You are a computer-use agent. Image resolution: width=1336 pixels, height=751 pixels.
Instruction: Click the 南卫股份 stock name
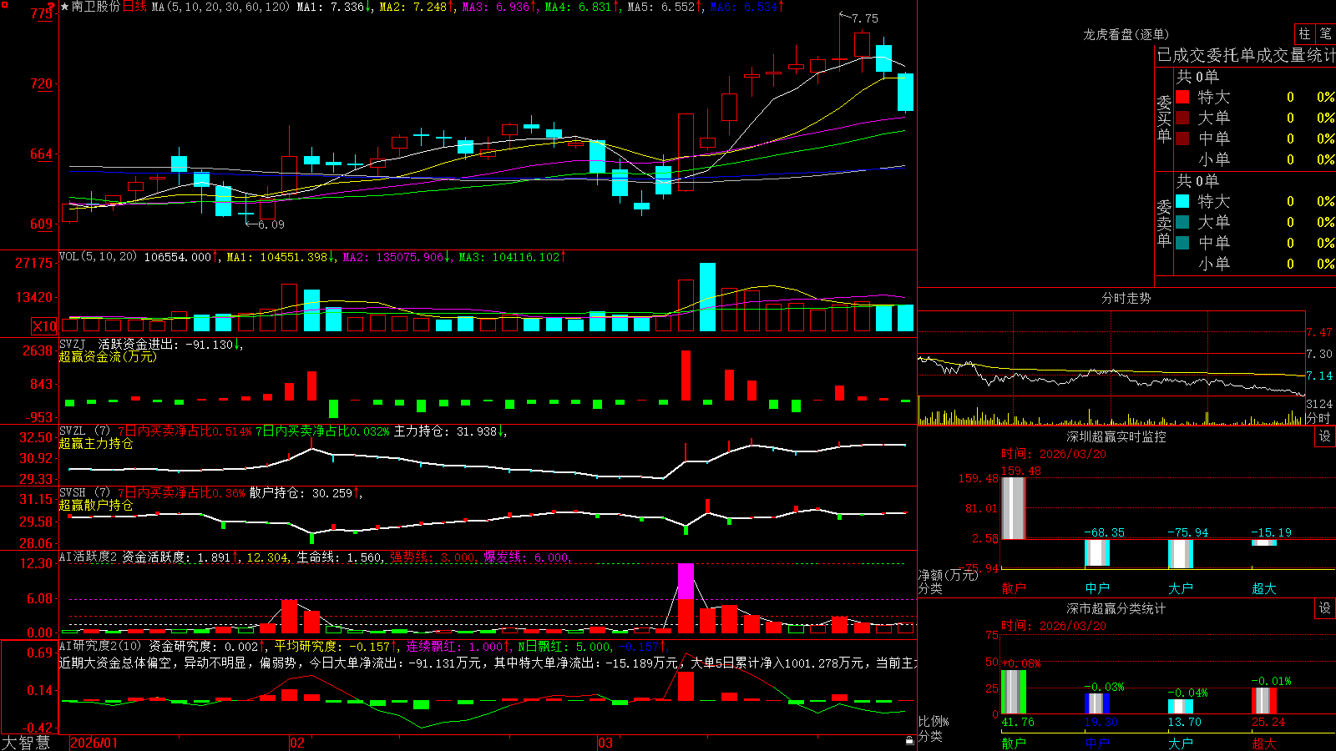(96, 7)
